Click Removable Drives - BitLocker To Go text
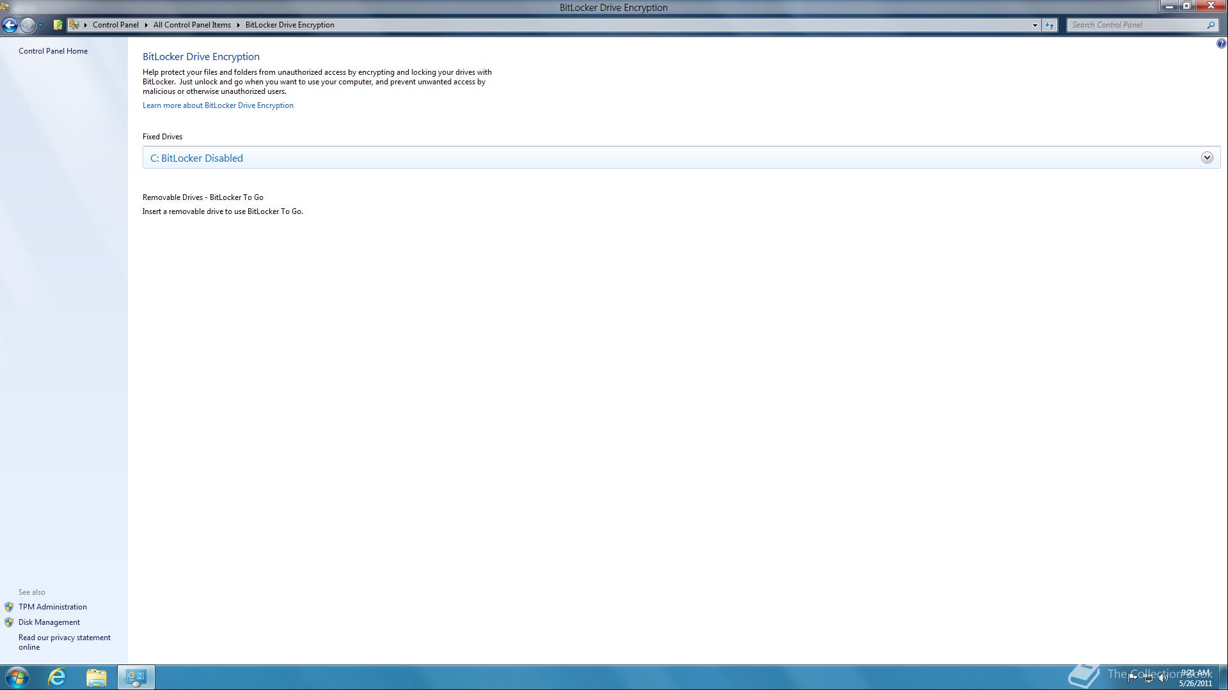Viewport: 1228px width, 690px height. point(203,197)
